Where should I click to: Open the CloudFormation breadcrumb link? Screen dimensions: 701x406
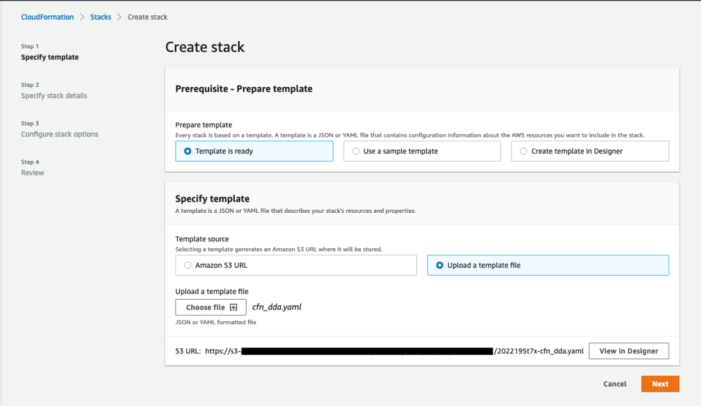coord(47,16)
